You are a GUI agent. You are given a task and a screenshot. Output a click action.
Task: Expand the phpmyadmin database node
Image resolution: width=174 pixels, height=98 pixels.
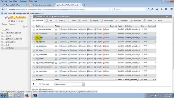[2, 42]
